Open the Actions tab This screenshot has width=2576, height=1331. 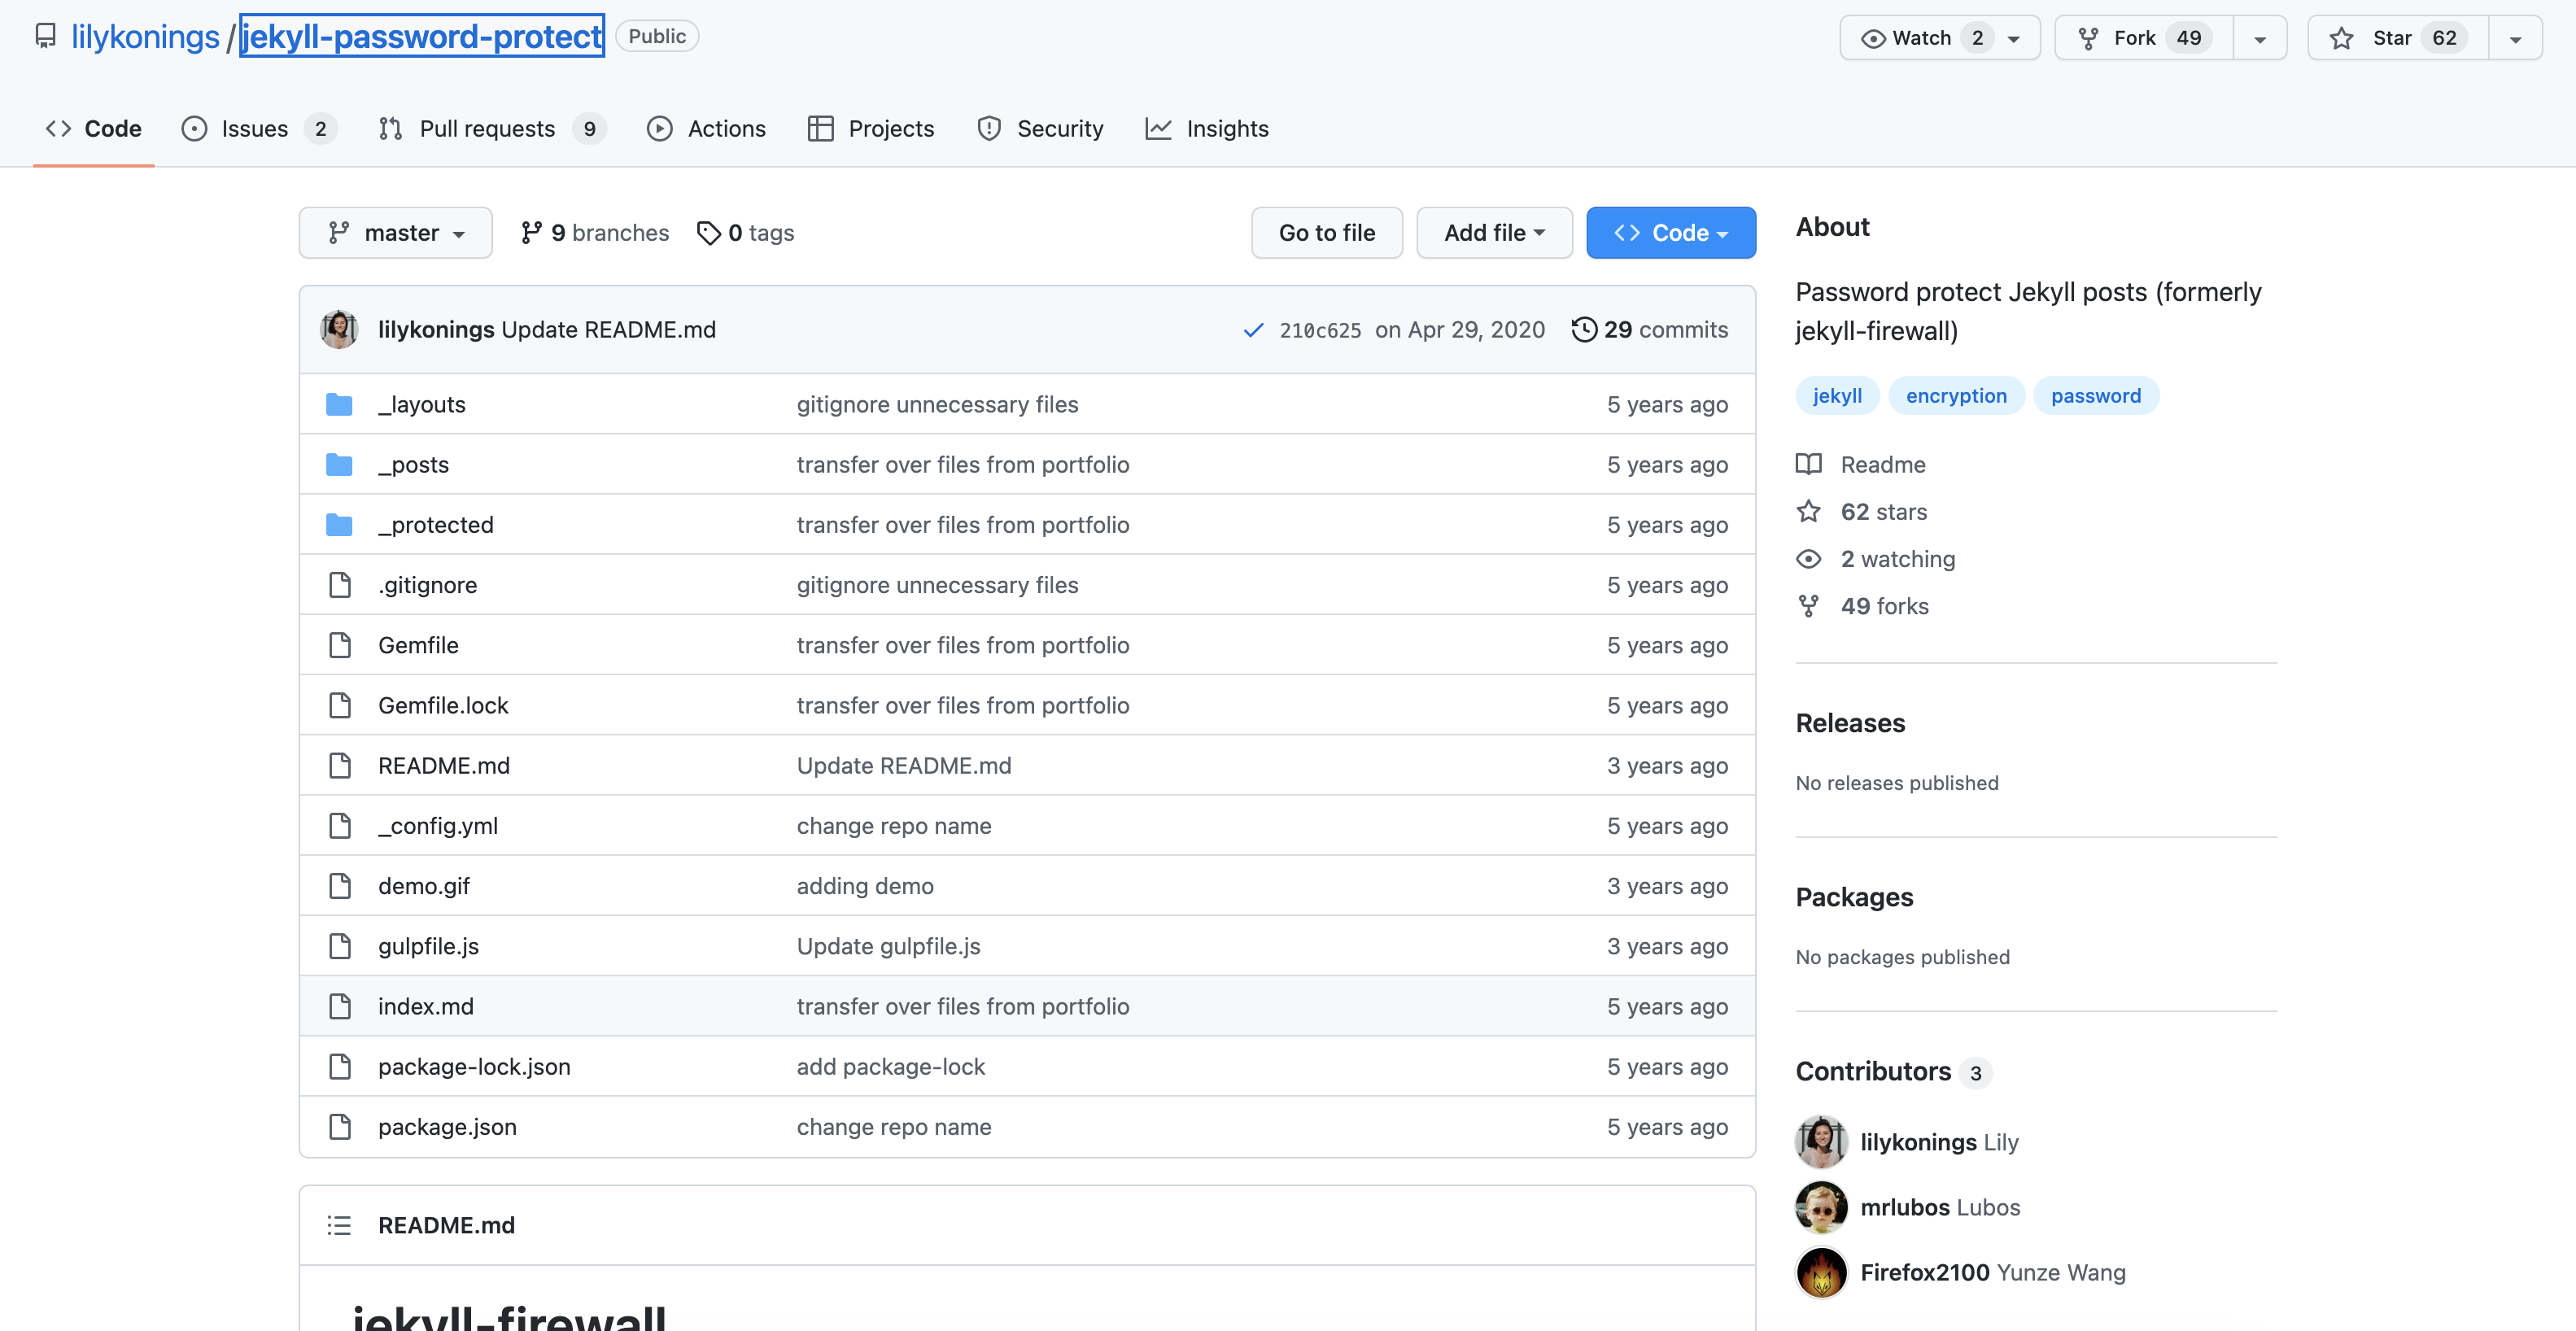coord(707,129)
